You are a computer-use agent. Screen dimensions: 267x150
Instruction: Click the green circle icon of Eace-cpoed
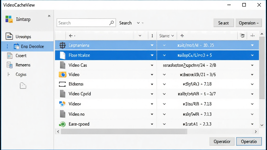tap(62, 124)
